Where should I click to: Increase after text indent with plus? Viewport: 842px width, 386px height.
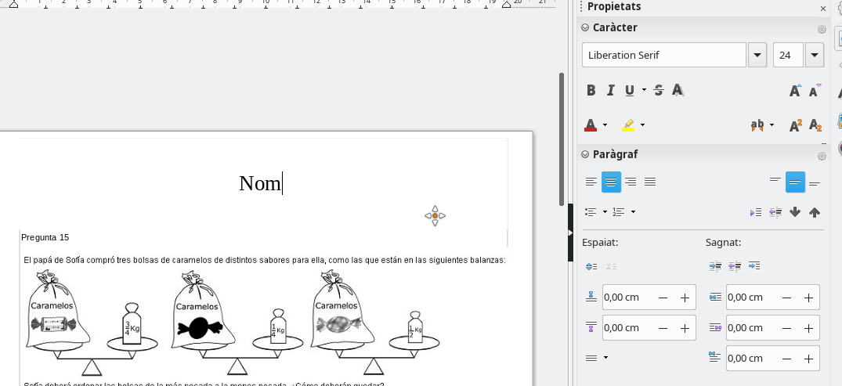pos(808,328)
